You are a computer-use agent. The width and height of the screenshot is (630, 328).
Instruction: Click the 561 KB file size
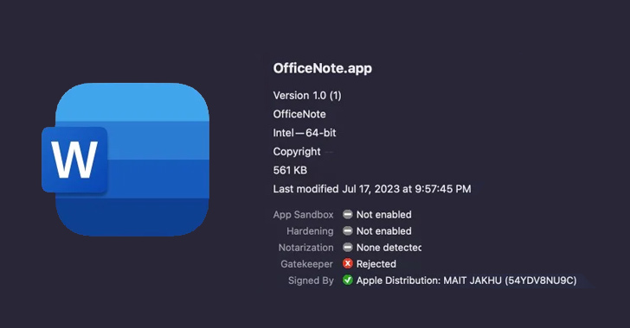290,170
